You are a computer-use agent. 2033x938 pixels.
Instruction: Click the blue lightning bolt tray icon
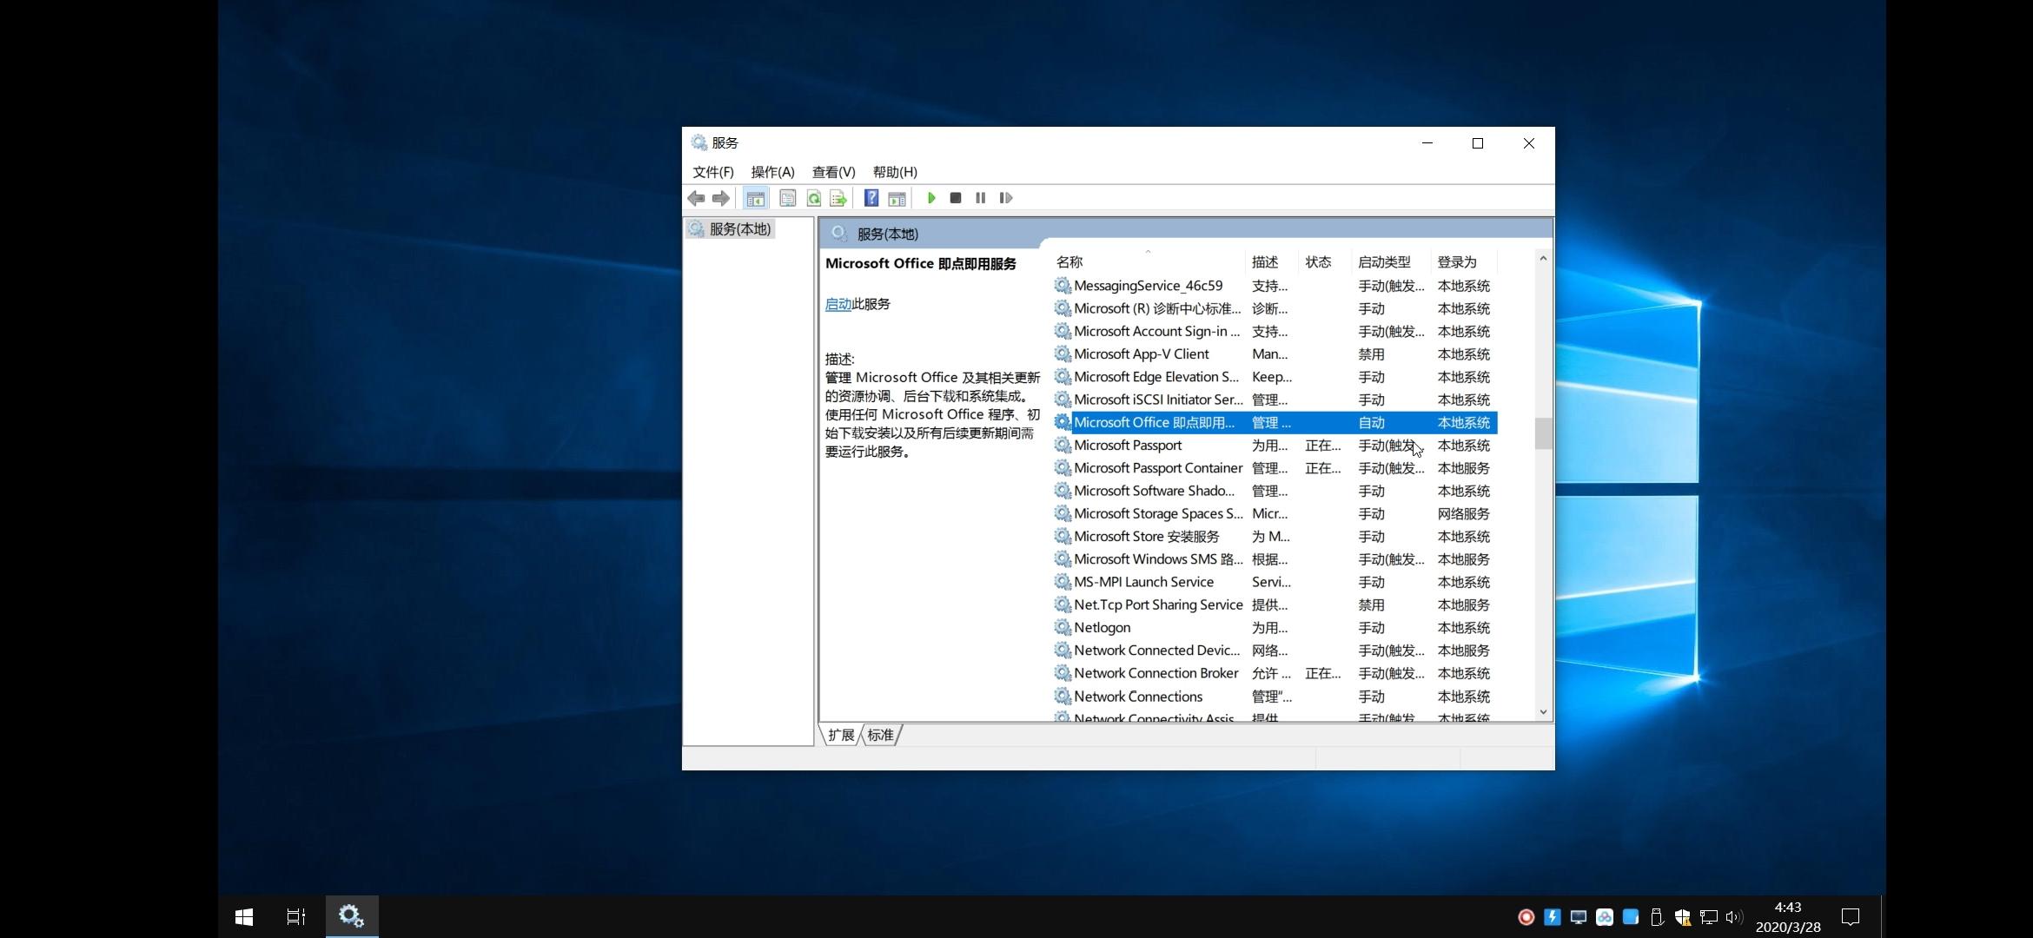tap(1553, 917)
